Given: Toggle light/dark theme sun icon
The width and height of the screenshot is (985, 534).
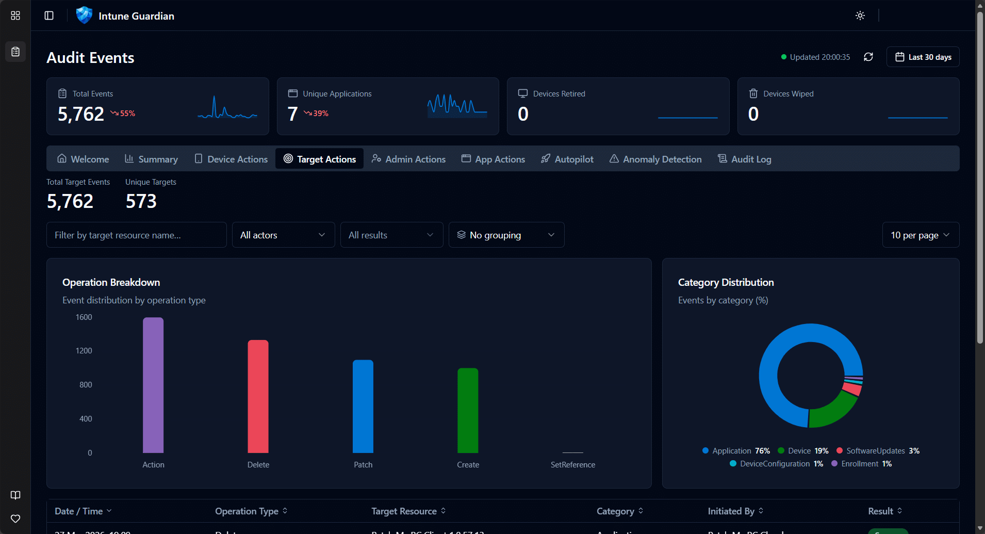Looking at the screenshot, I should (x=860, y=15).
